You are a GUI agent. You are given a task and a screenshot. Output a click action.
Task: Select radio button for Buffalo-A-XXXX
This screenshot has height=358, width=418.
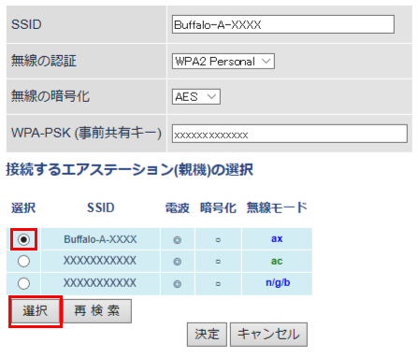tap(24, 239)
